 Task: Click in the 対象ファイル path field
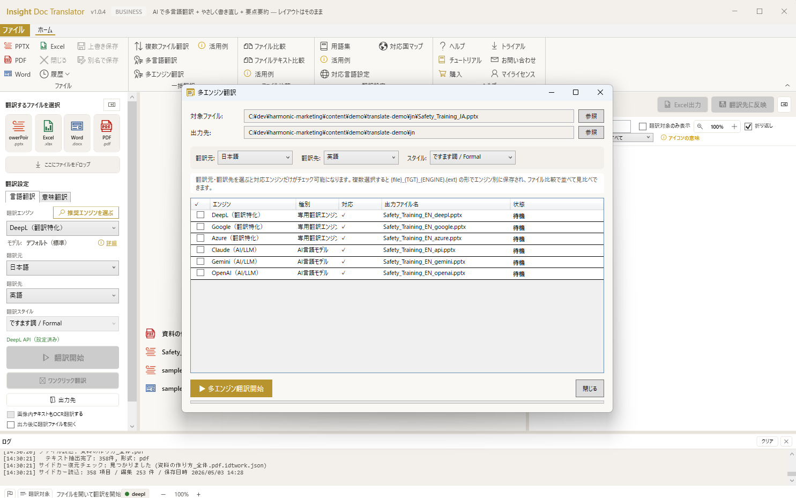pyautogui.click(x=408, y=116)
